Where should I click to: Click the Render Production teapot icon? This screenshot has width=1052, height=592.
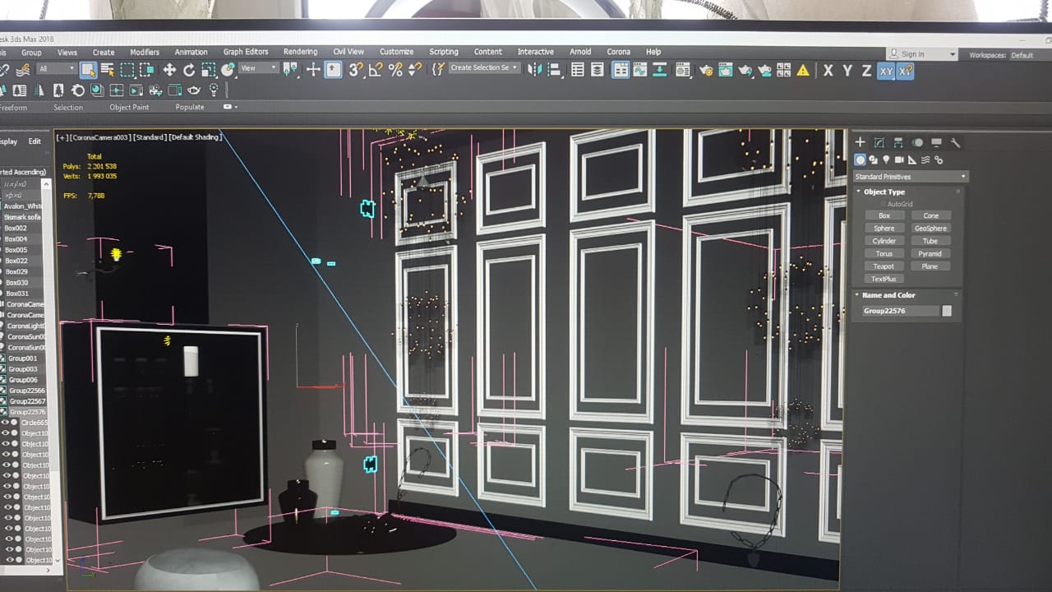pos(745,71)
